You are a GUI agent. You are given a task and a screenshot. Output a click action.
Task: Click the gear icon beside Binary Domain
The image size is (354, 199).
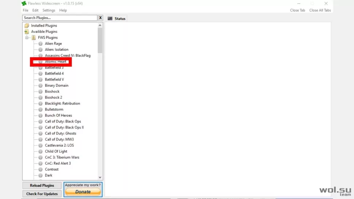click(41, 85)
